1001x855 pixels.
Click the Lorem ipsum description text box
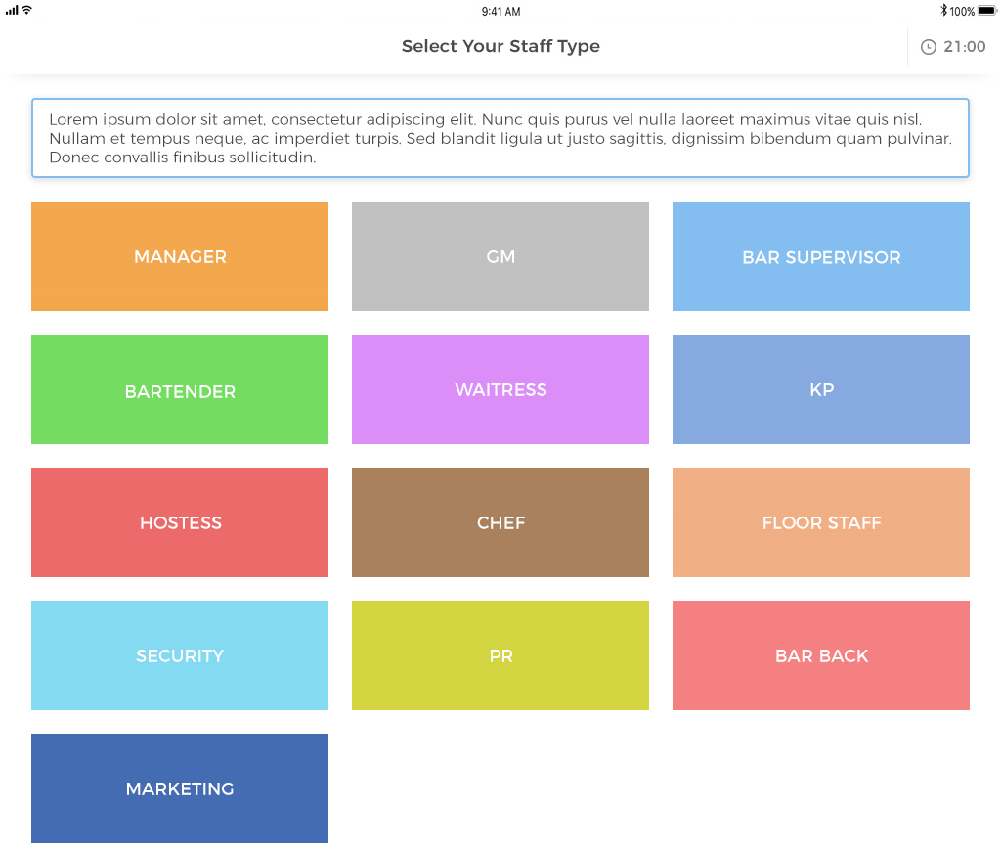pos(500,138)
